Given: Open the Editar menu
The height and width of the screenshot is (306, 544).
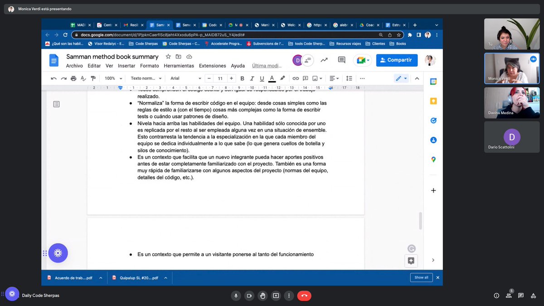Looking at the screenshot, I should 94,66.
